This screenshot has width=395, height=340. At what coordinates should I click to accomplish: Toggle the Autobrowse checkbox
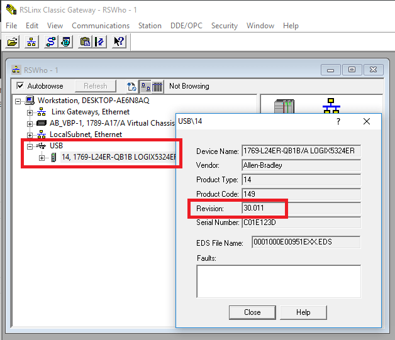(x=20, y=86)
